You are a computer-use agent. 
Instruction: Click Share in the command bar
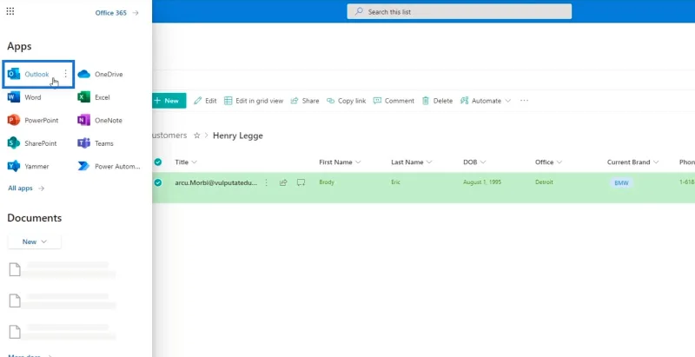pyautogui.click(x=305, y=101)
